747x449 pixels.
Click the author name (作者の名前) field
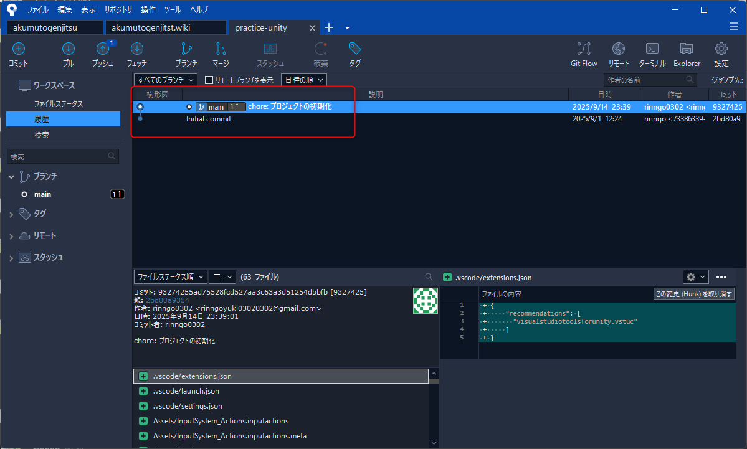tap(650, 80)
